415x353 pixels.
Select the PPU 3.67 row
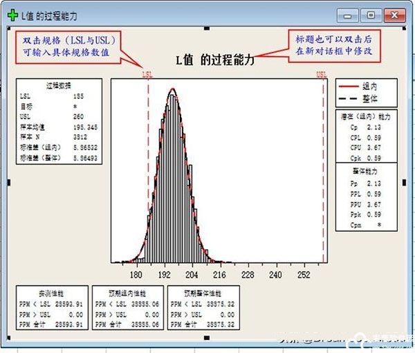click(x=366, y=204)
